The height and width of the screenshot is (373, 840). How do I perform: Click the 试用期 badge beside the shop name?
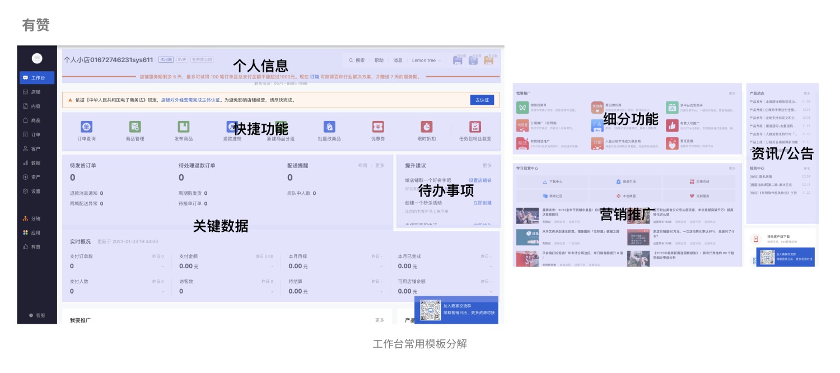click(166, 59)
